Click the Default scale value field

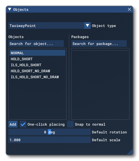coord(49,140)
